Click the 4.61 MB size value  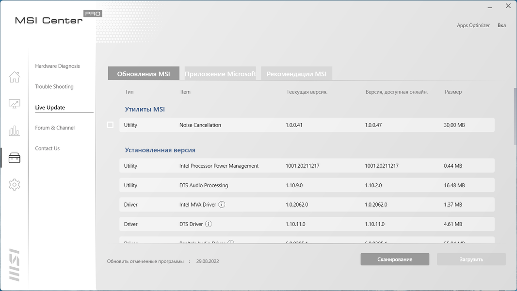[452, 224]
